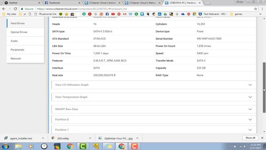Open the Windows Start orb
Screen dimensions: 266x150
pyautogui.click(x=5, y=146)
